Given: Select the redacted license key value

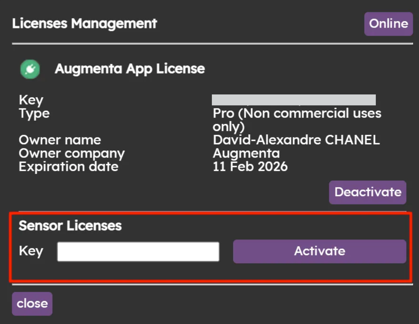Looking at the screenshot, I should tap(294, 100).
